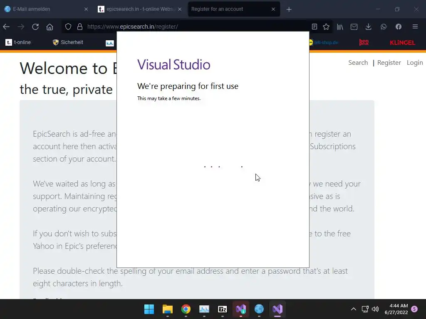Open network status tray icon
The width and height of the screenshot is (426, 319).
coord(365,309)
